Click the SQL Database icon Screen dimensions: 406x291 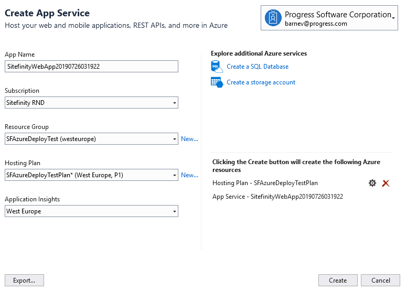217,67
